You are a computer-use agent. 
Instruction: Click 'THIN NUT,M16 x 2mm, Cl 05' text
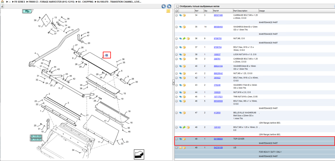pyautogui.click(x=246, y=97)
